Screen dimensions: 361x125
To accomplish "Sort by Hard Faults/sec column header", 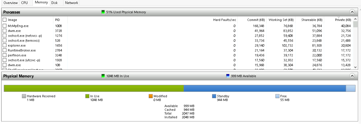I will tap(225, 20).
